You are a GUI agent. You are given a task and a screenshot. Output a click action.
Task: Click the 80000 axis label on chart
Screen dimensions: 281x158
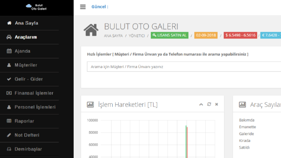click(93, 132)
